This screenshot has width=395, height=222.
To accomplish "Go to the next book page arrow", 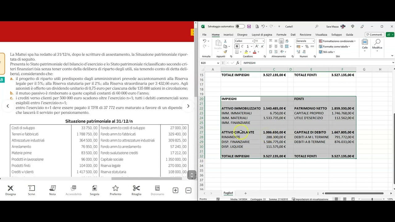I will tap(188, 106).
